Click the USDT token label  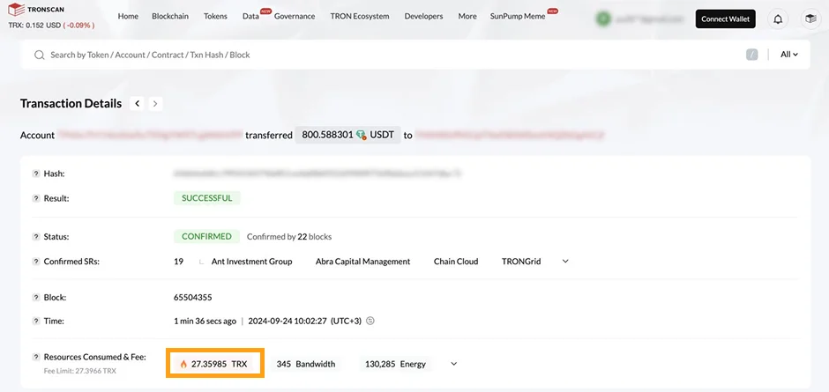click(382, 136)
